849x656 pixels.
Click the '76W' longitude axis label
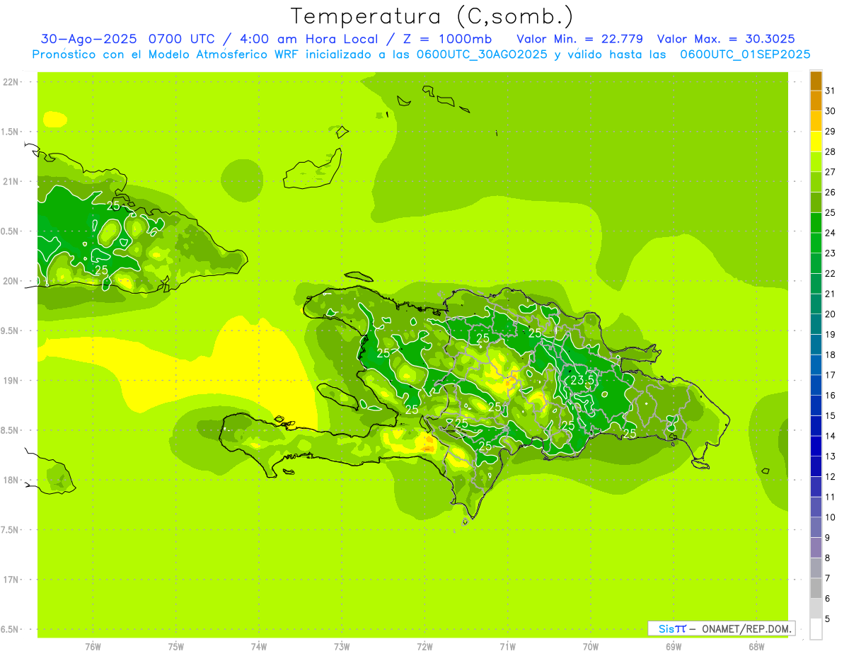click(x=93, y=646)
